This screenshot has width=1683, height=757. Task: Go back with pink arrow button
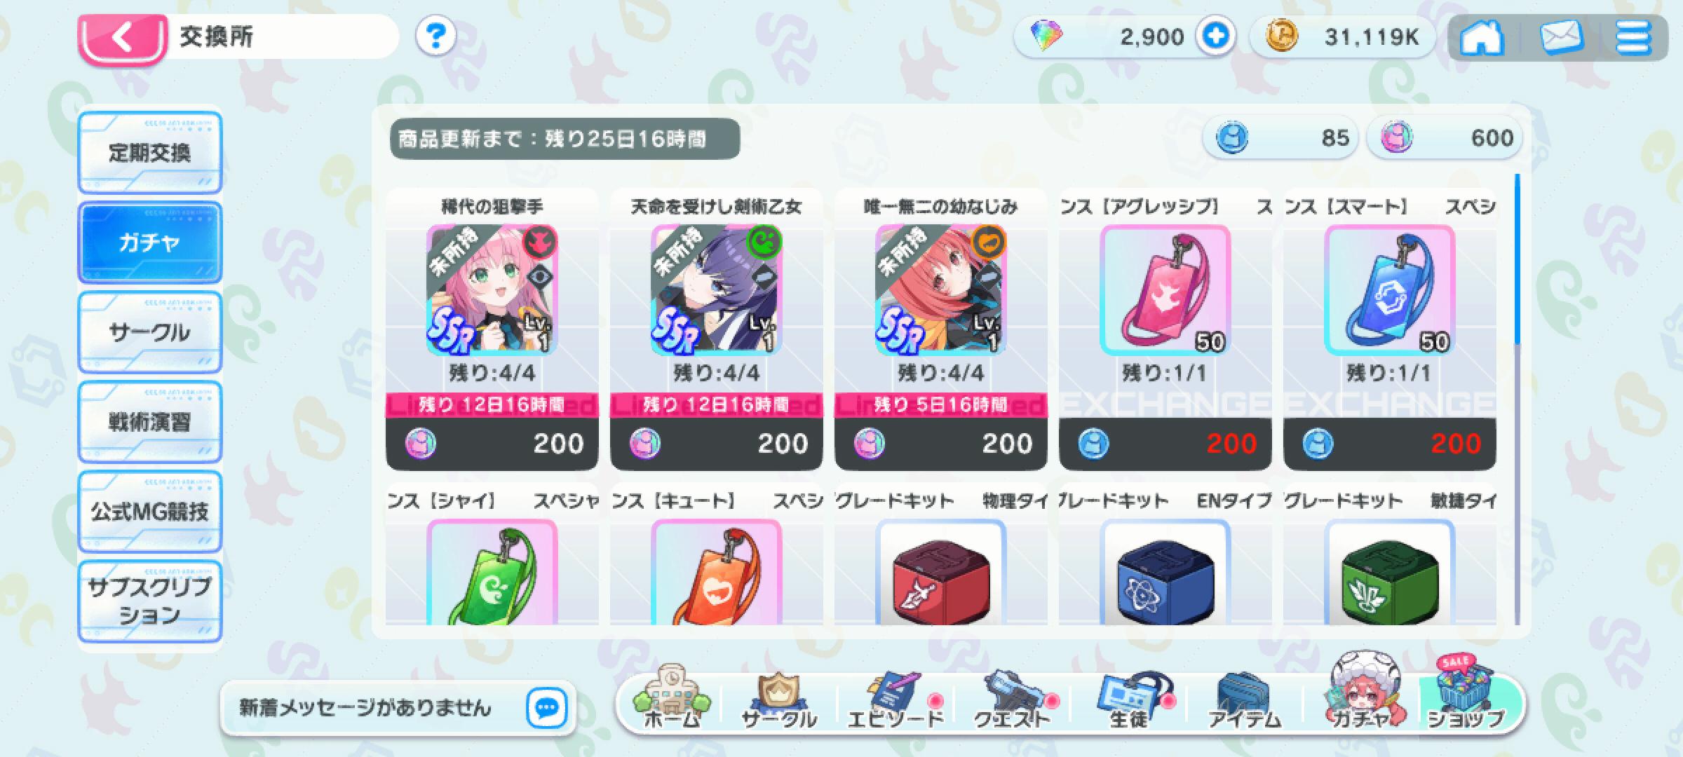(x=123, y=38)
